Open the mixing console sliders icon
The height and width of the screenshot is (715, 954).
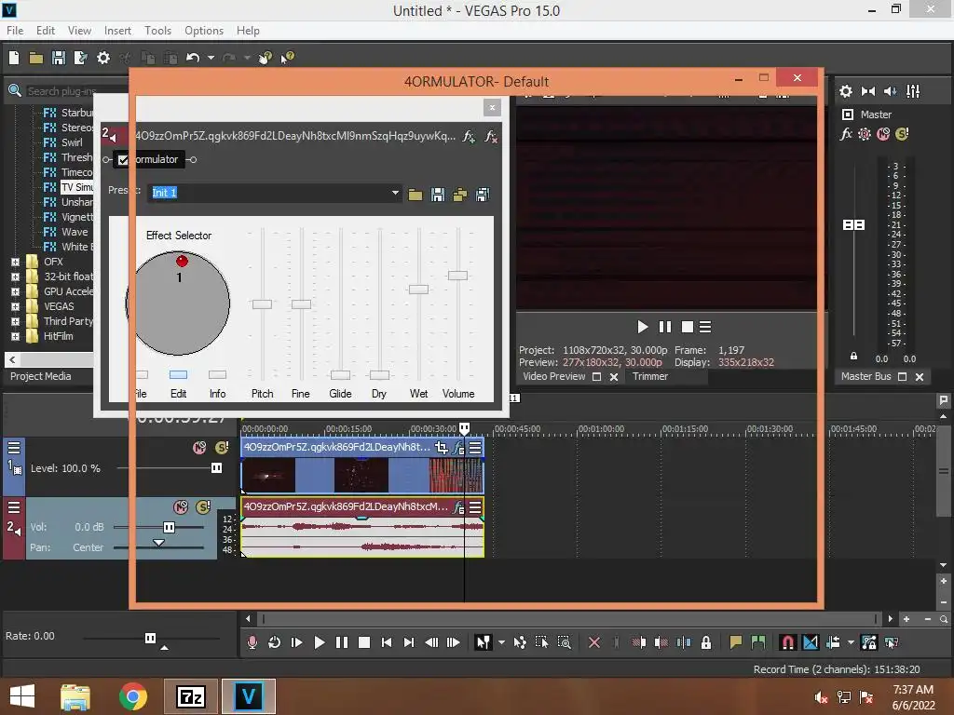point(913,91)
